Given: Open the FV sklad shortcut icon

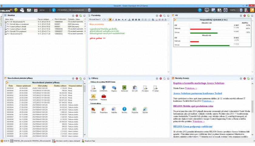Looking at the screenshot, I should click(x=155, y=89).
